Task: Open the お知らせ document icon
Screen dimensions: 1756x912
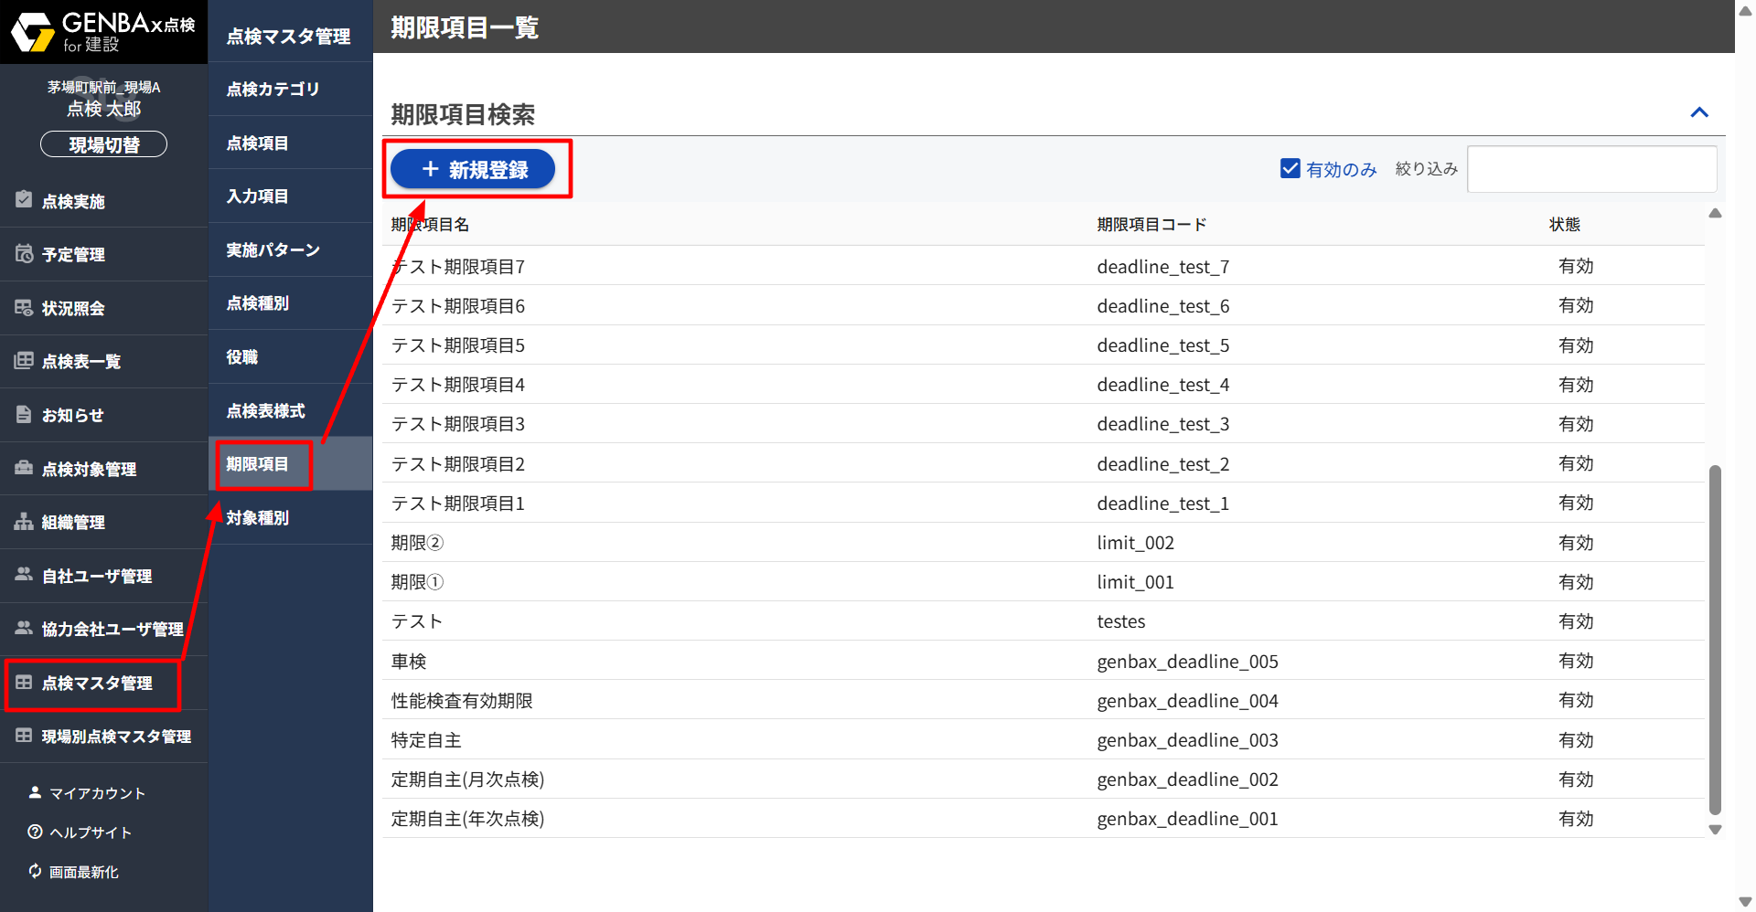Action: [x=24, y=415]
